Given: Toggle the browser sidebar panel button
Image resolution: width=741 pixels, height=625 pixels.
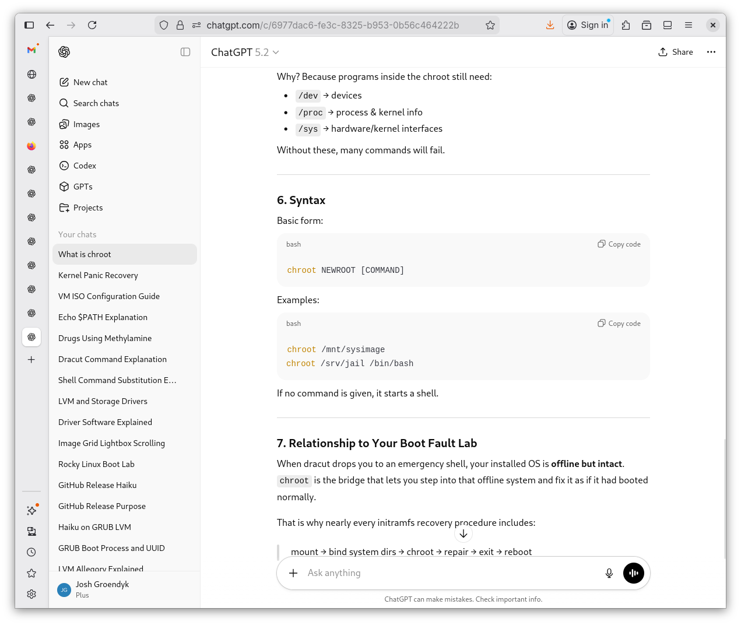Looking at the screenshot, I should pyautogui.click(x=29, y=25).
